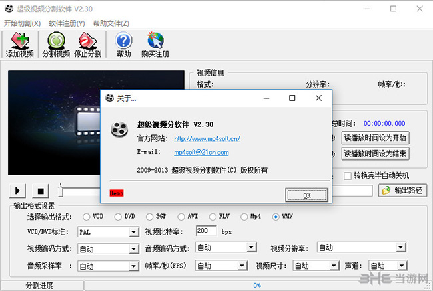Screen dimensions: 433x291
Task: Click the app icon in main title bar
Action: pyautogui.click(x=9, y=9)
